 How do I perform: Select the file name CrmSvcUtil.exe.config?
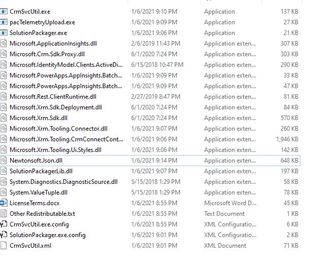(x=39, y=224)
